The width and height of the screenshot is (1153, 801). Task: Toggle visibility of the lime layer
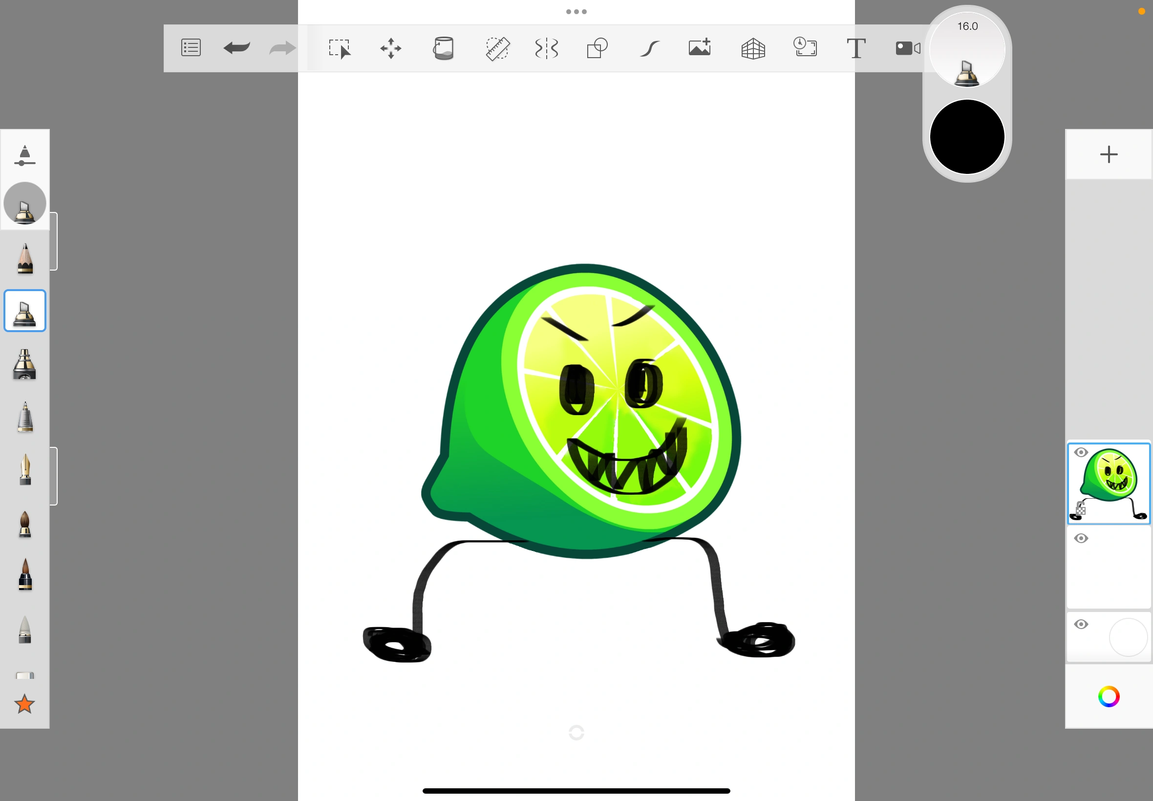tap(1081, 452)
